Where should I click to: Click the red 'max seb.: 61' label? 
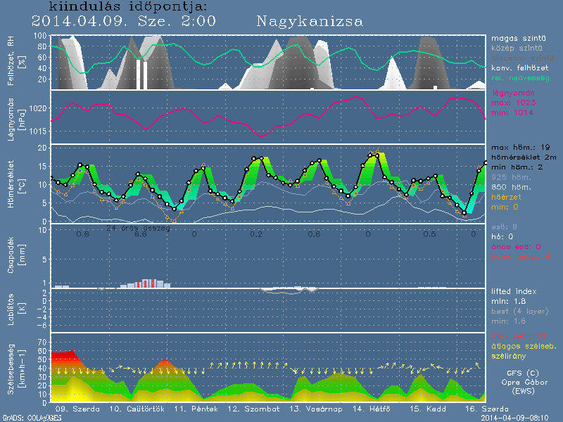click(x=517, y=335)
